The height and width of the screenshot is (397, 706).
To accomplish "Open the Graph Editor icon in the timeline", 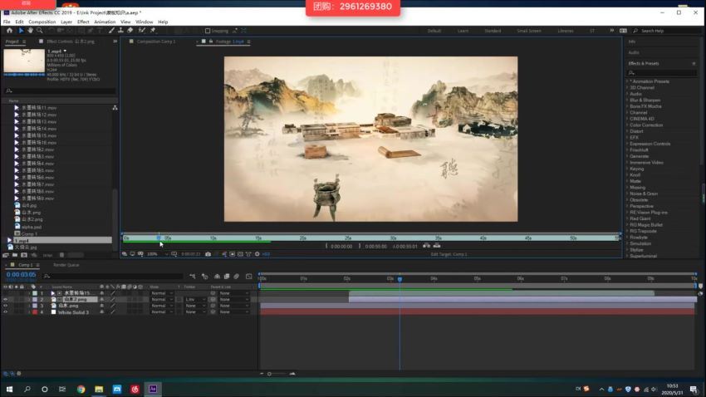I will (x=249, y=277).
